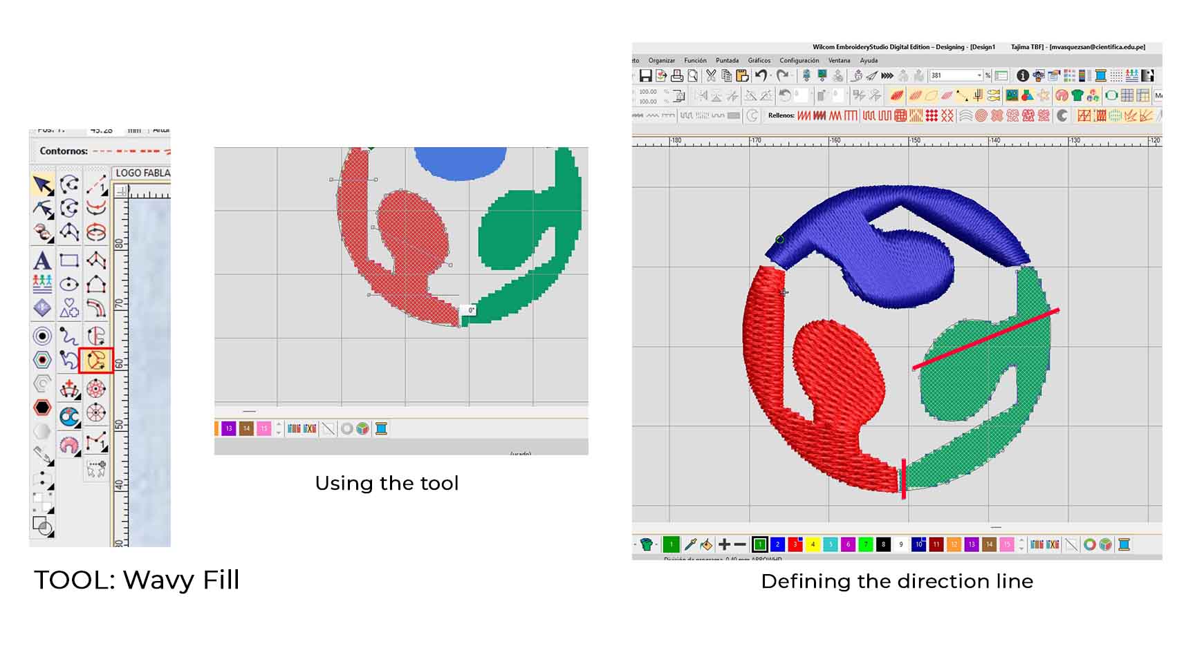The height and width of the screenshot is (648, 1177).
Task: Select the solid red hexagon fill tool
Action: (42, 408)
